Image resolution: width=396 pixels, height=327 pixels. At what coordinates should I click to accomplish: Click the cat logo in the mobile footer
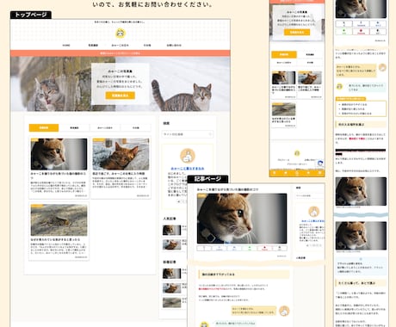point(297,153)
